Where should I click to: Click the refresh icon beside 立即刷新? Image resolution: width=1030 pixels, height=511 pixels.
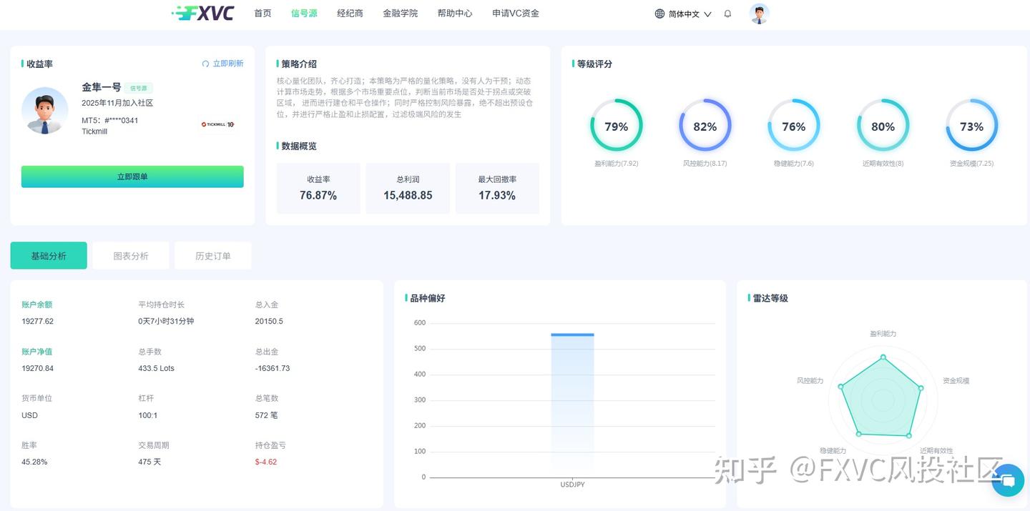[206, 64]
